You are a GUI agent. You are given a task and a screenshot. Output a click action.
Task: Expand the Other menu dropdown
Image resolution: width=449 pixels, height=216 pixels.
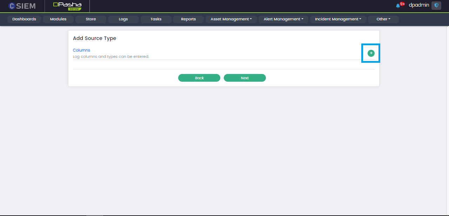383,19
